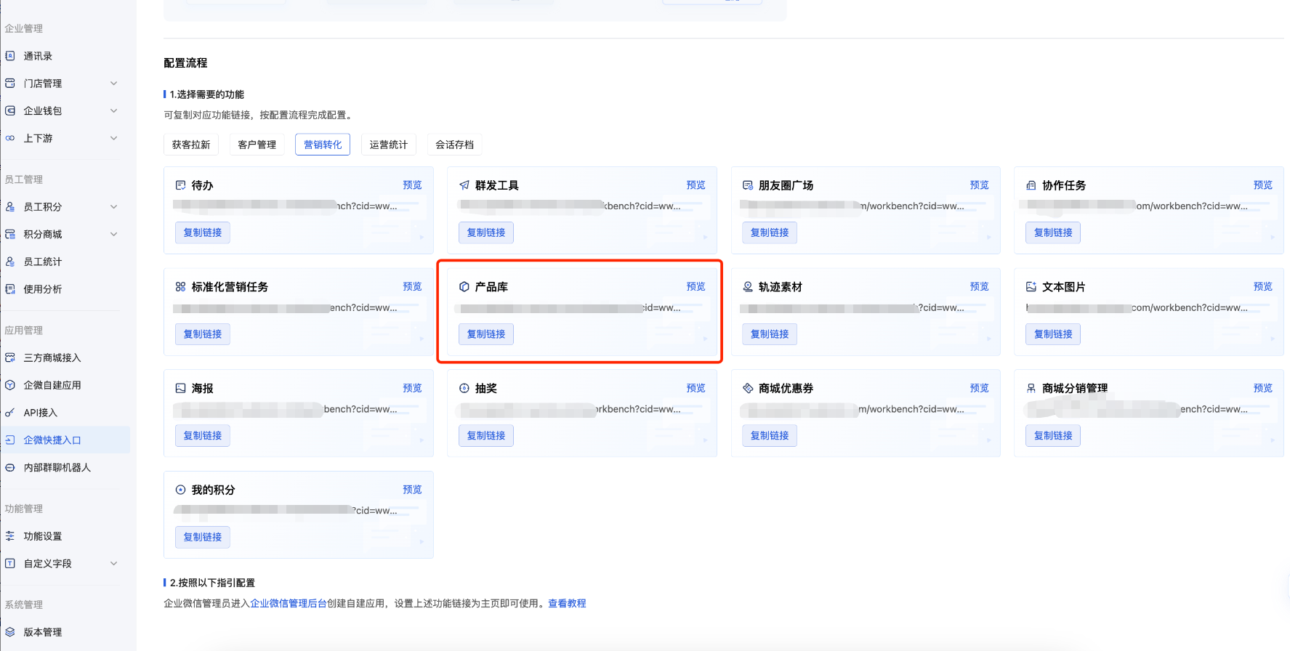Click the 门店管理 store icon
The width and height of the screenshot is (1290, 651).
(10, 84)
